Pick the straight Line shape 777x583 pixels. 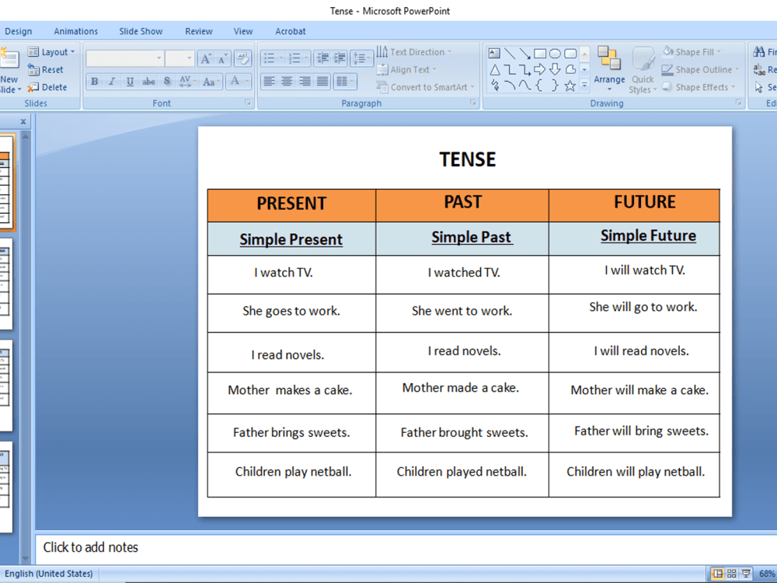510,53
